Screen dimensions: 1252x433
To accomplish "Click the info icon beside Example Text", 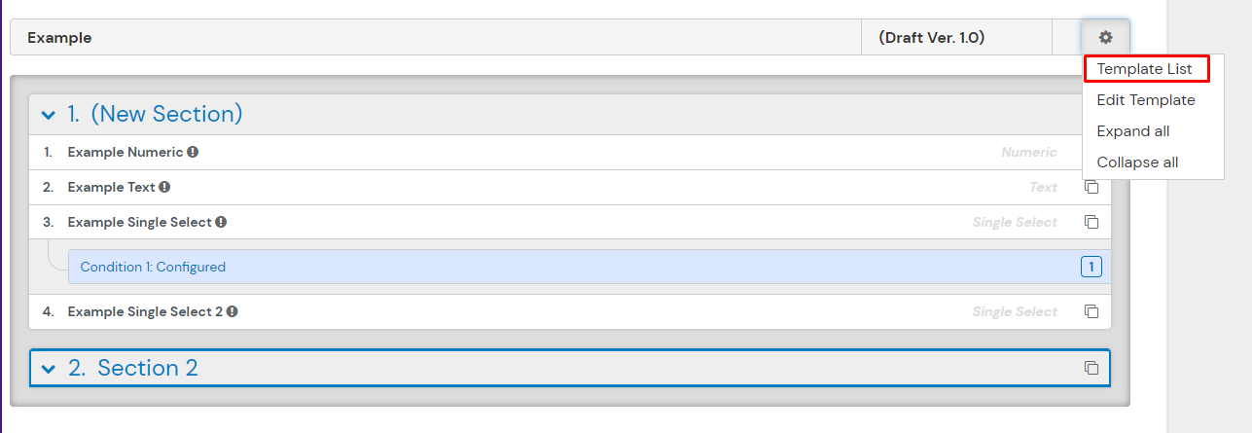I will tap(164, 187).
